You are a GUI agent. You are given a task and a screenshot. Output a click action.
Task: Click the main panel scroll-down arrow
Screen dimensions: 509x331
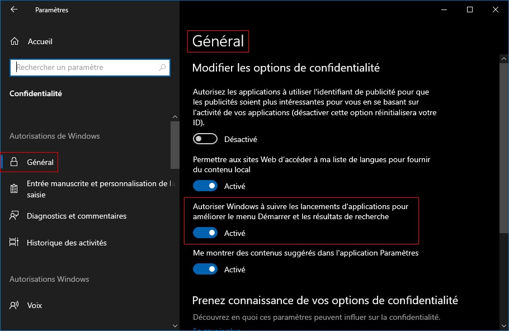coord(502,325)
